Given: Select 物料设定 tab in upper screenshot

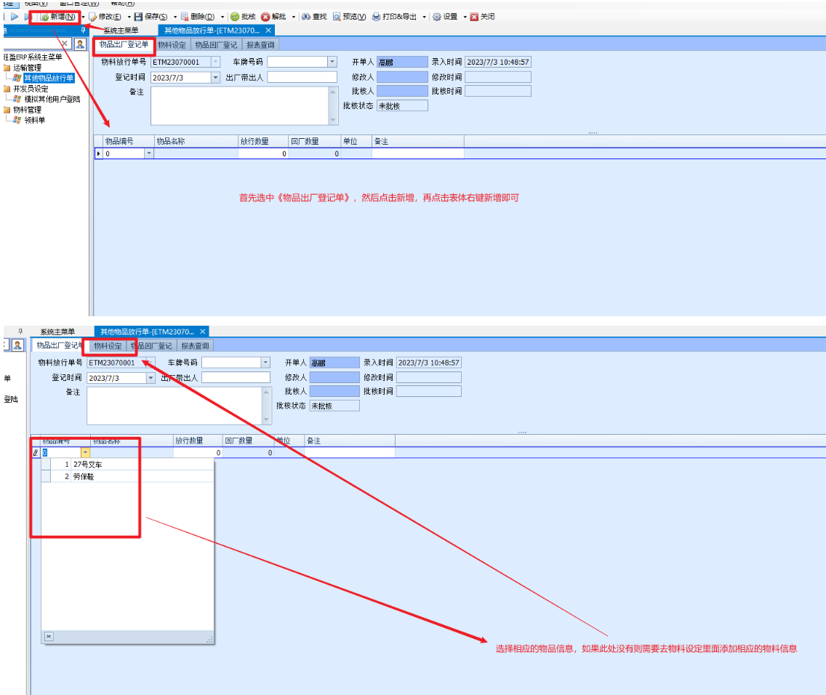Looking at the screenshot, I should pyautogui.click(x=172, y=45).
